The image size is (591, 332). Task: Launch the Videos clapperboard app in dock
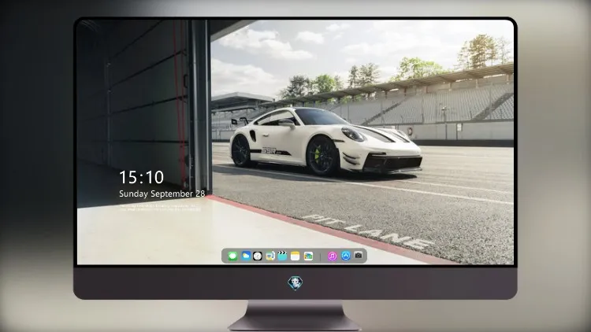tap(282, 256)
